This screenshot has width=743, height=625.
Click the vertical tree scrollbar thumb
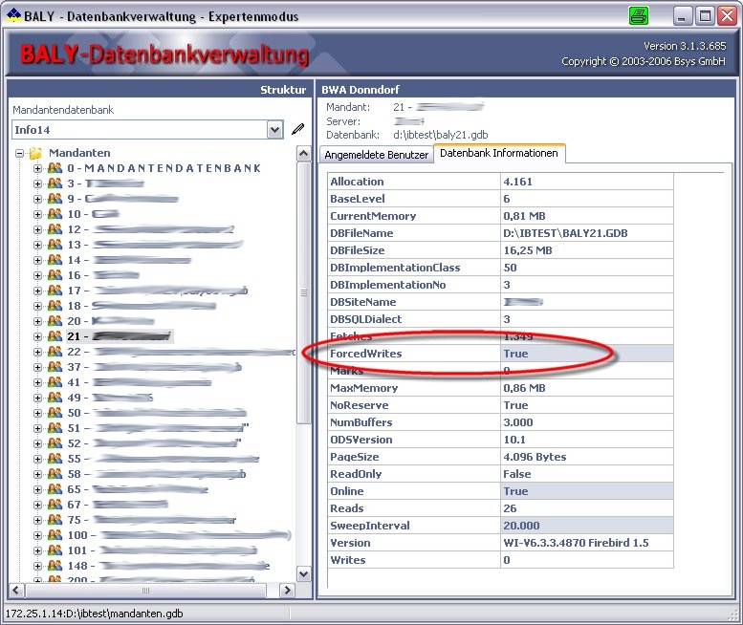(303, 292)
